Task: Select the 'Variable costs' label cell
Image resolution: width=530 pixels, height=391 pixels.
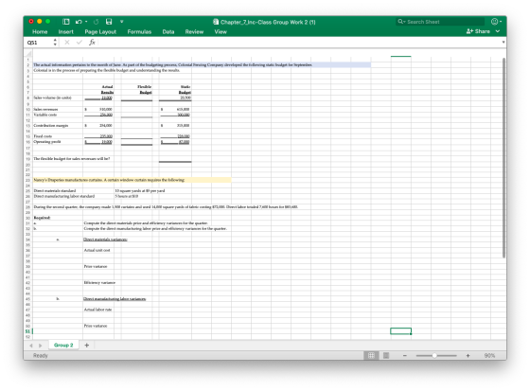Action: tap(58, 115)
